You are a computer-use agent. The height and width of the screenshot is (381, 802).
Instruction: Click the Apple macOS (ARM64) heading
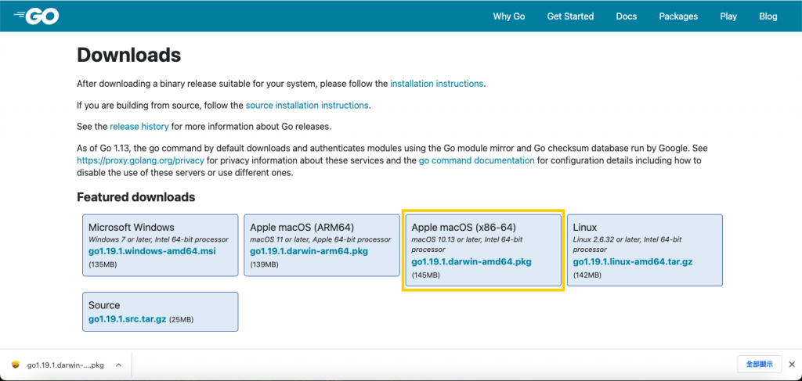[302, 228]
